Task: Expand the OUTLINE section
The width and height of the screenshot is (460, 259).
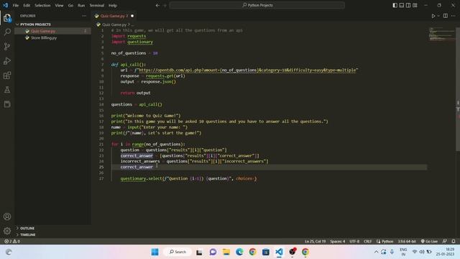Action: click(x=27, y=228)
